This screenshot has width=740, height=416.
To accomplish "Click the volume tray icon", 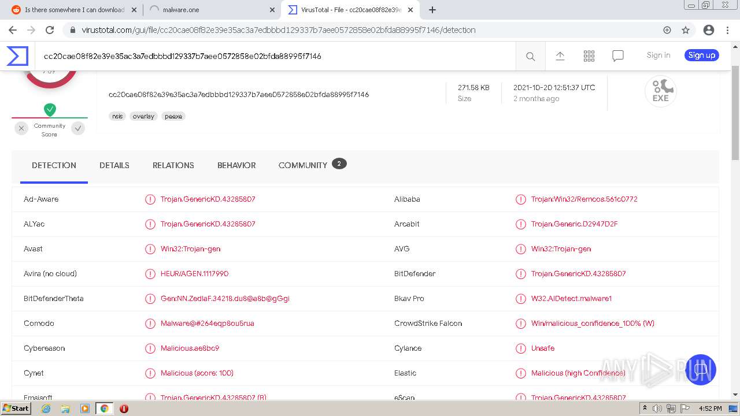I will coord(657,408).
